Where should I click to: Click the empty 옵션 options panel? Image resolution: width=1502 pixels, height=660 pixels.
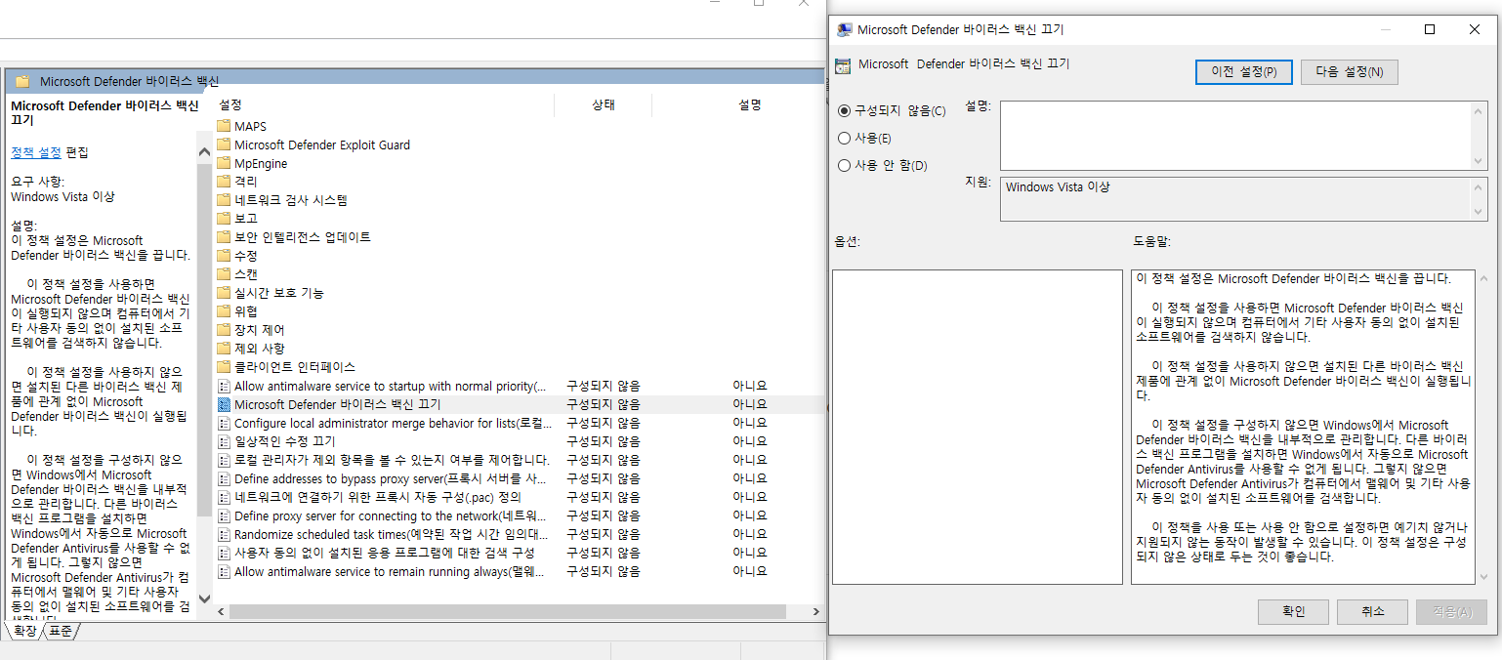pyautogui.click(x=978, y=428)
